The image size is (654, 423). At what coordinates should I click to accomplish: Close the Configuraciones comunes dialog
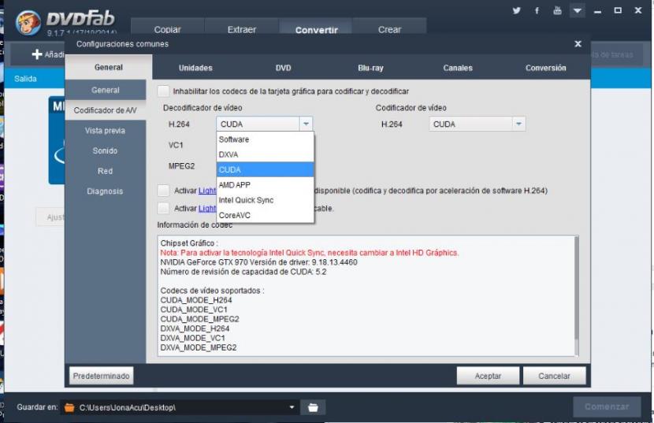pos(578,44)
